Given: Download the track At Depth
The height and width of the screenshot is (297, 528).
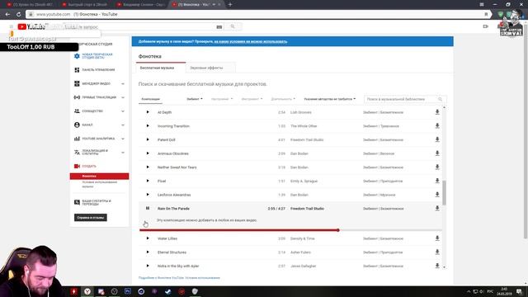Looking at the screenshot, I should tap(437, 112).
